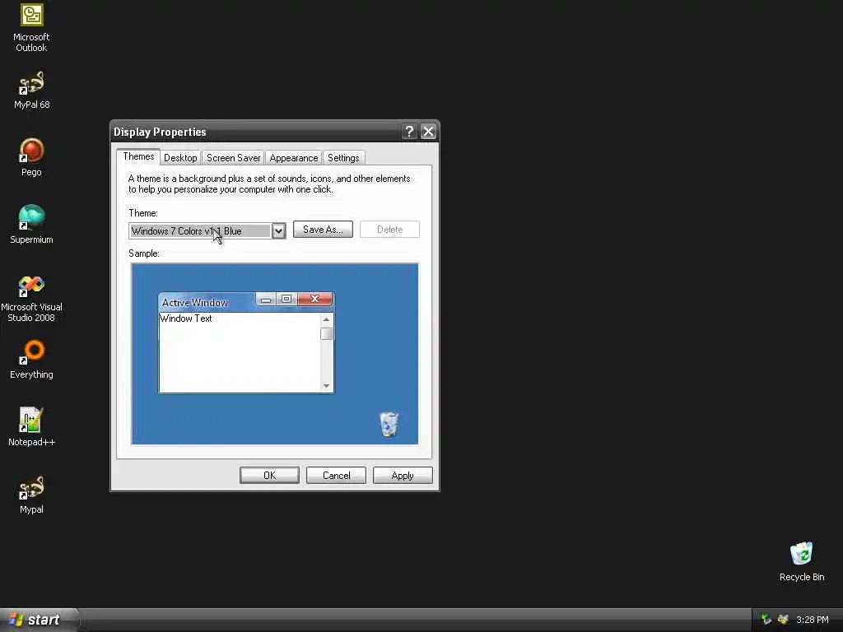Expand the Theme dropdown arrow
The height and width of the screenshot is (632, 843).
pos(278,231)
